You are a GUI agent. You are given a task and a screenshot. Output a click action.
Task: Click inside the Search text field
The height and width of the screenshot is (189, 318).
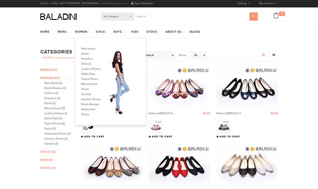pos(192,16)
